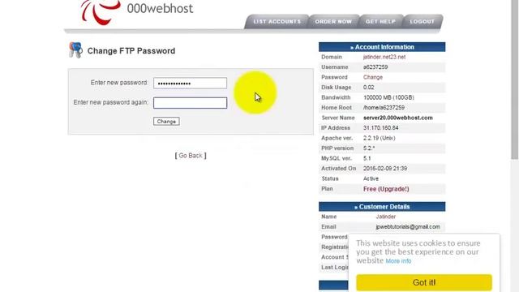Select the Bandwidth value 100000 MB (100GB)
Image resolution: width=519 pixels, height=292 pixels.
click(388, 97)
